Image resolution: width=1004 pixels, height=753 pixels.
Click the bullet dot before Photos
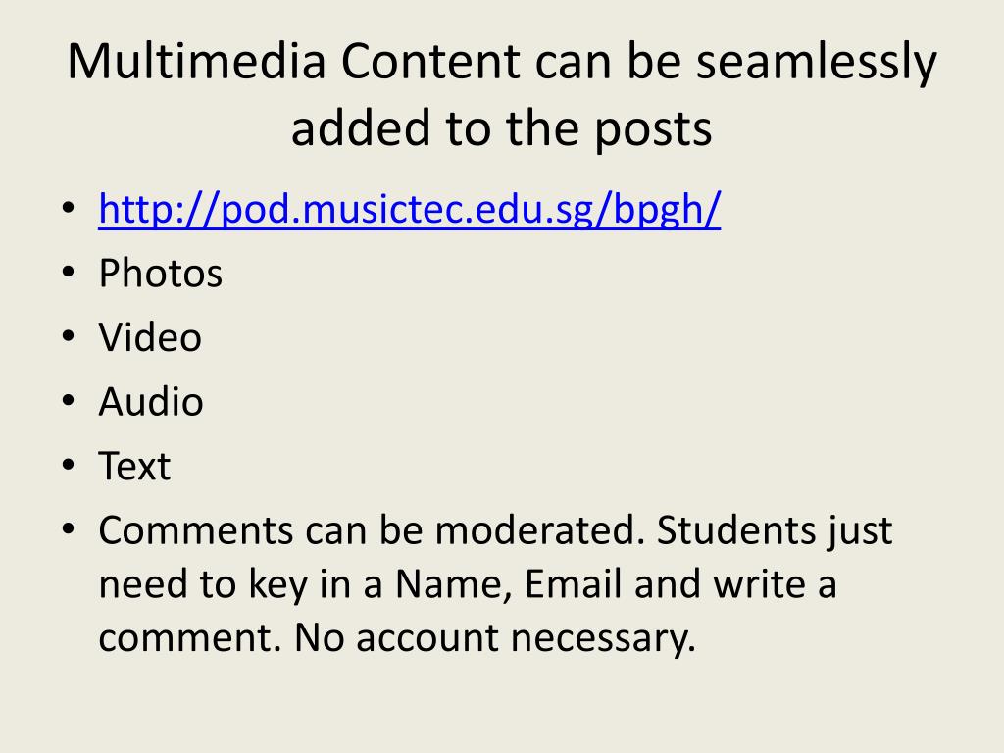(x=69, y=273)
